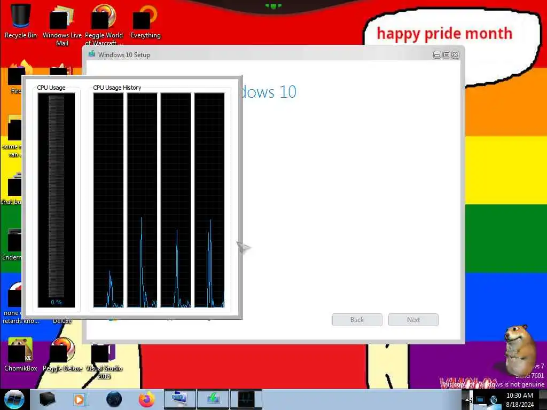Screen dimensions: 547x410
Task: Click the fourth CPU core history graph
Action: [209, 200]
